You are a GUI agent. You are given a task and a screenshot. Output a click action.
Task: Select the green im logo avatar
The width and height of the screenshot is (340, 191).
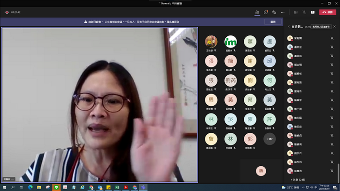click(x=231, y=42)
